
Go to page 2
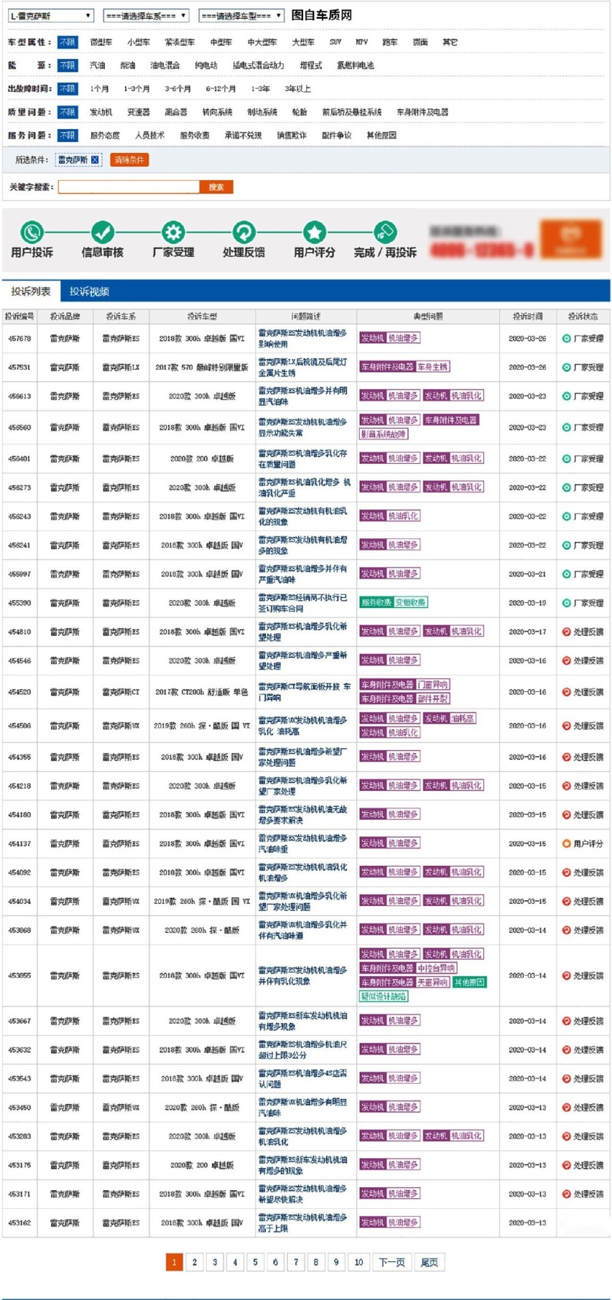tap(195, 1262)
